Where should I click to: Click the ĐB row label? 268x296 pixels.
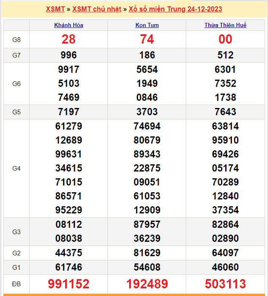17,284
